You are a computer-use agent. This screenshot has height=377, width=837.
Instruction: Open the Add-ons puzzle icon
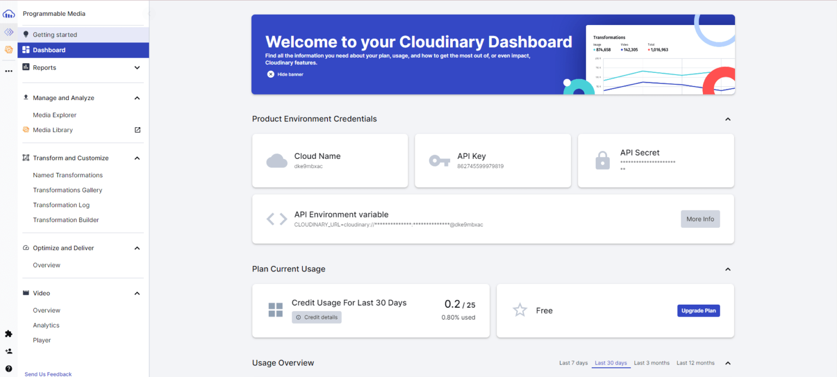coord(8,333)
